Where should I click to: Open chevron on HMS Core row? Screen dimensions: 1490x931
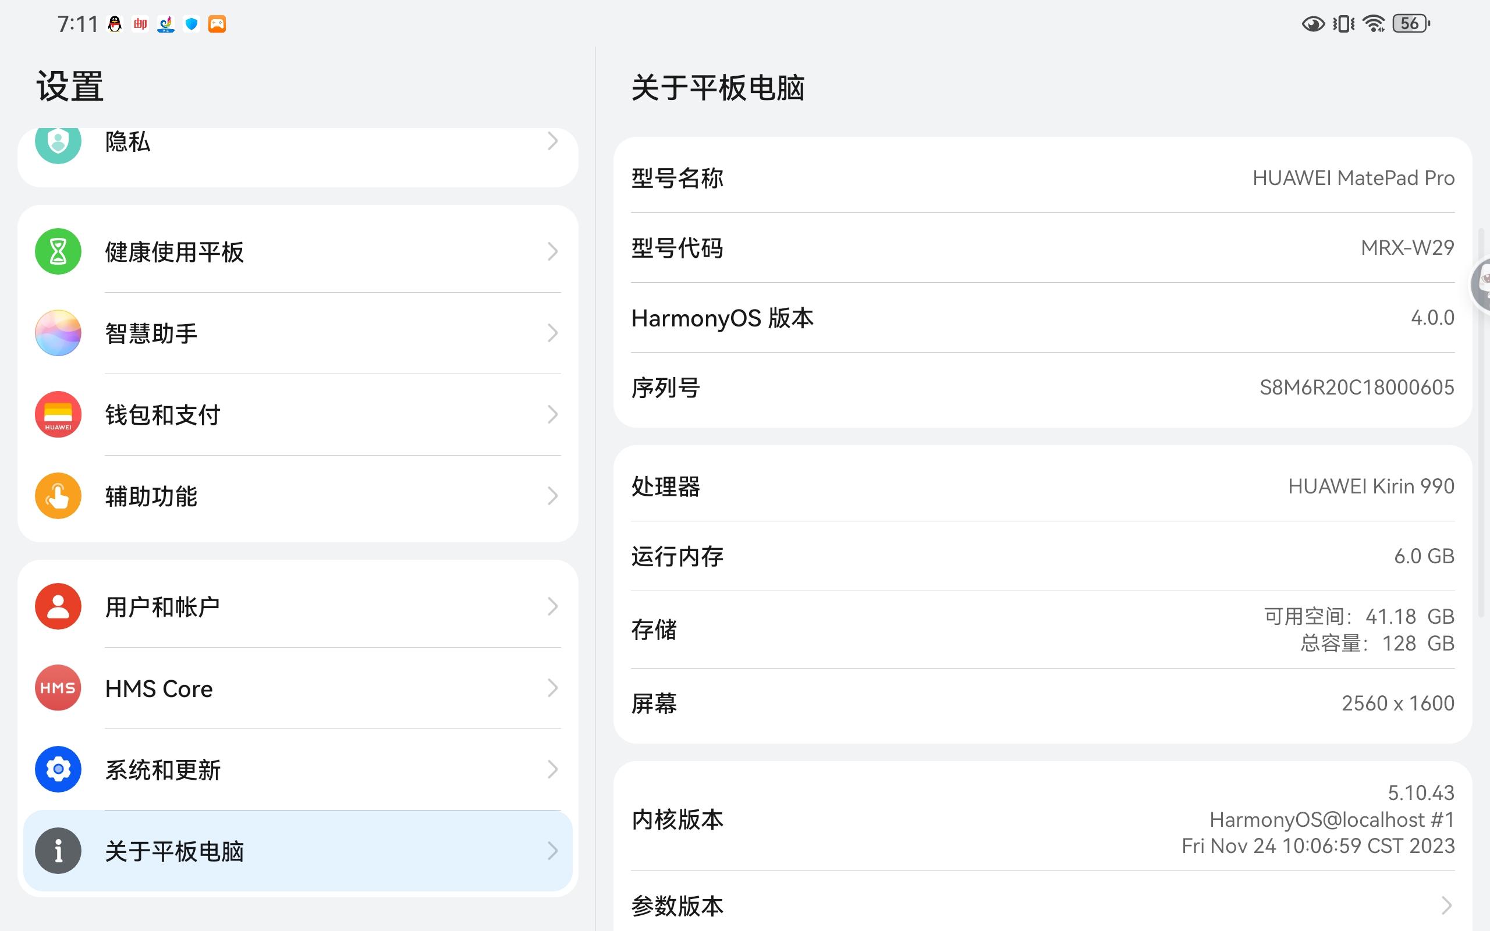(553, 688)
